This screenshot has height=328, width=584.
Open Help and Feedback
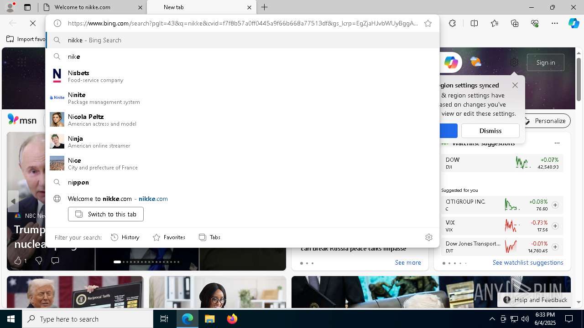click(x=536, y=300)
